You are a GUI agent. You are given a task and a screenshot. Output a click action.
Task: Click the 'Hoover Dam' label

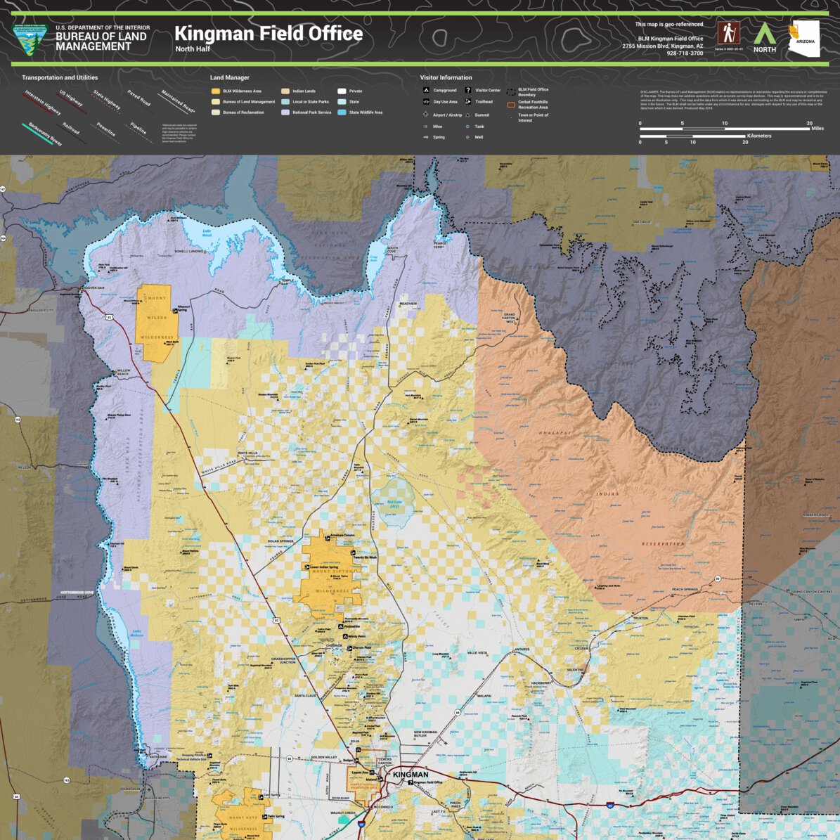pos(93,287)
